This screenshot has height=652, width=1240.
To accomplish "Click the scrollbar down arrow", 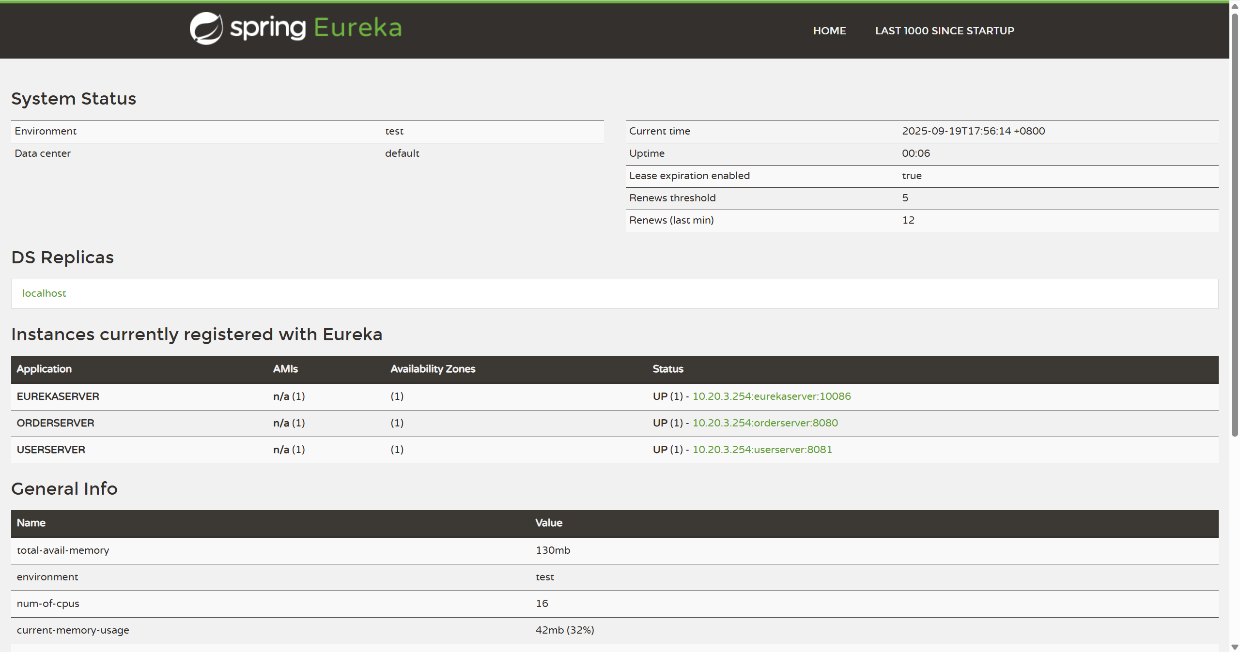I will pos(1235,647).
